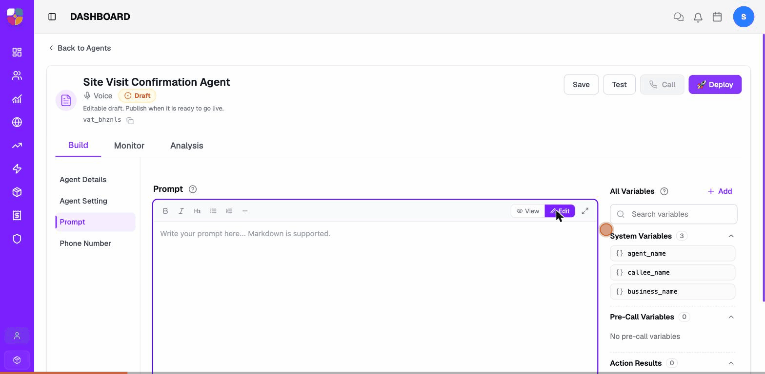765x374 pixels.
Task: Switch the prompt editor to View mode
Action: pos(528,211)
